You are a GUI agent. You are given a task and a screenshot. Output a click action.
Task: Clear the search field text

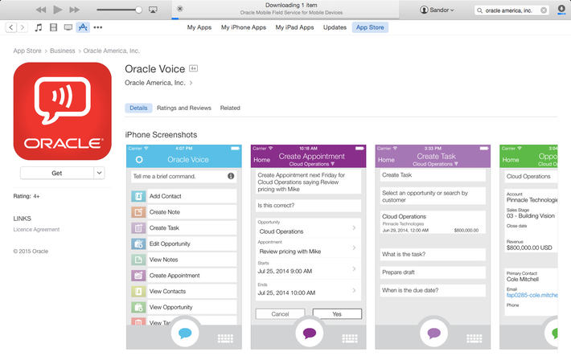pos(544,10)
